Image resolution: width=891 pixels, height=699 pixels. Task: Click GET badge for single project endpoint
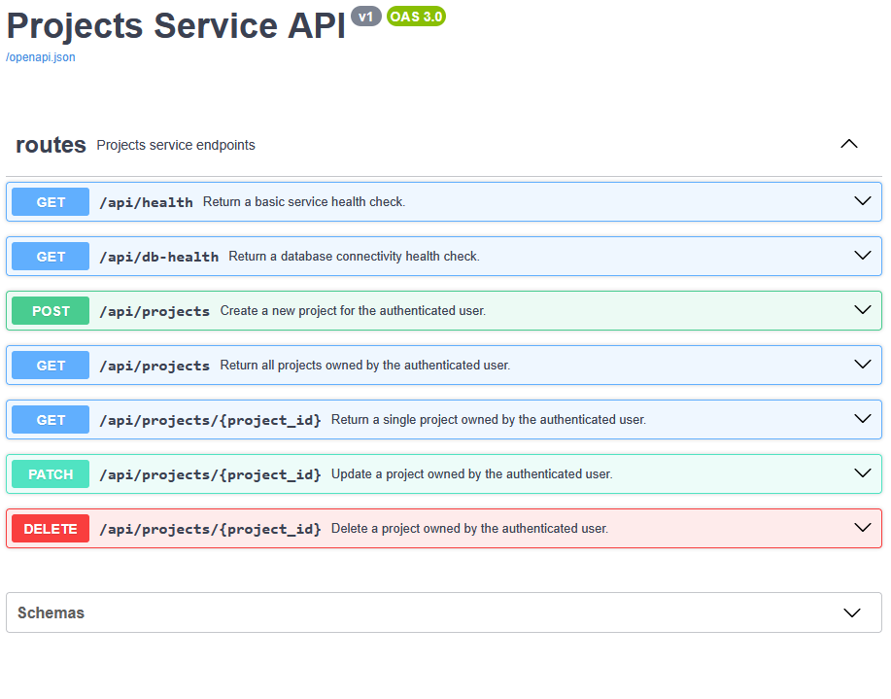51,420
